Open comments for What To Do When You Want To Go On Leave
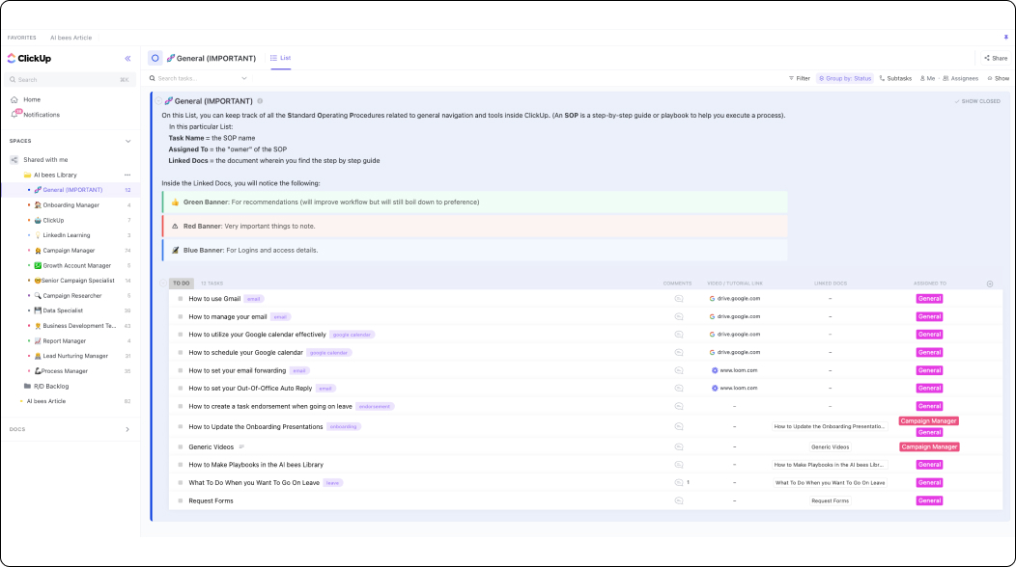 [x=678, y=483]
